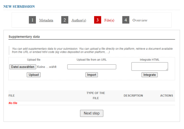
Task: Grab the HTML text area resize handle
Action: [x=167, y=70]
